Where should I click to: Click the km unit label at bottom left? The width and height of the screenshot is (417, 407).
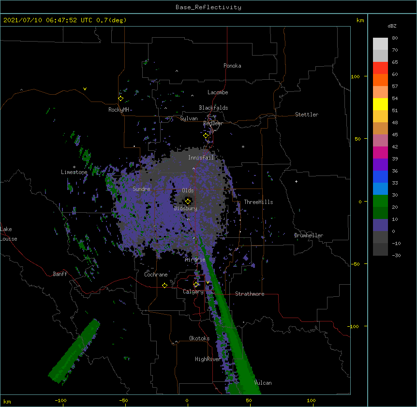click(7, 401)
